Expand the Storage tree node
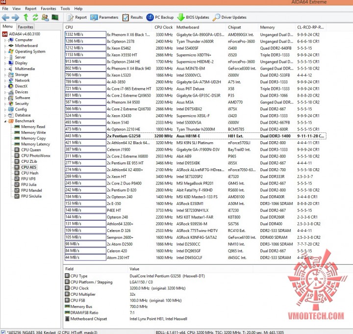Screen dimensions: 353x334 5,75
